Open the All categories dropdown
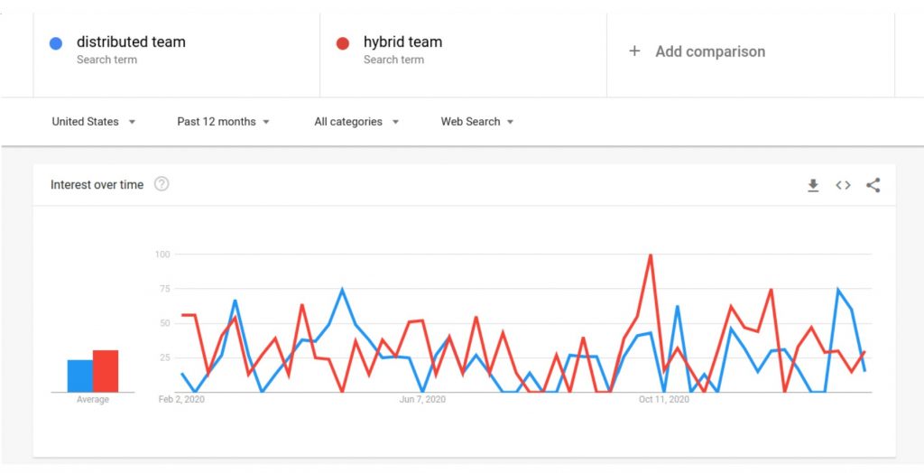 point(356,122)
